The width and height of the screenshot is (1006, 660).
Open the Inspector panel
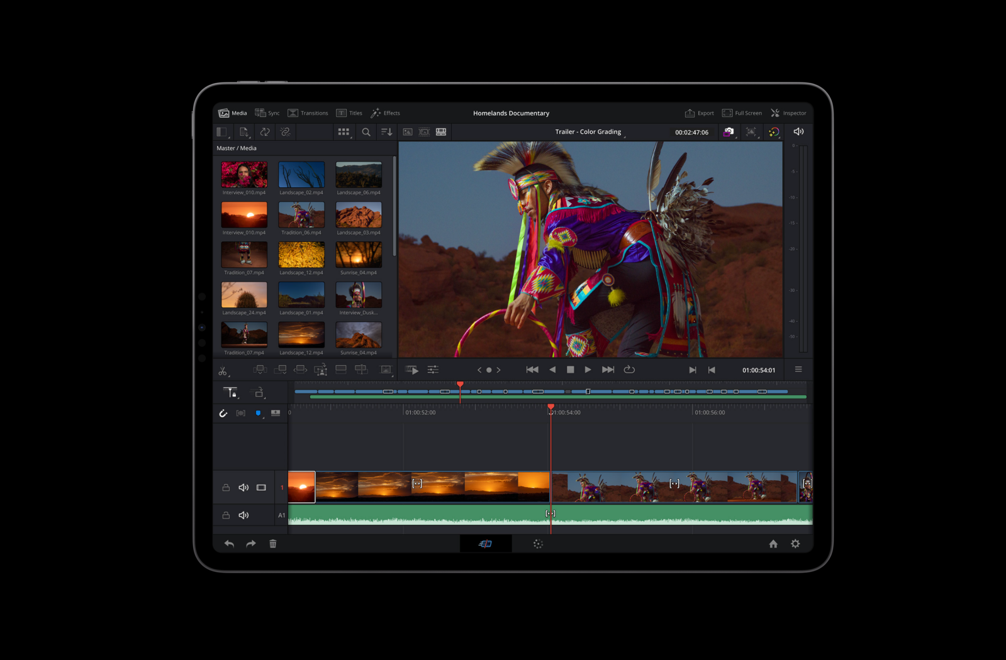pos(788,113)
